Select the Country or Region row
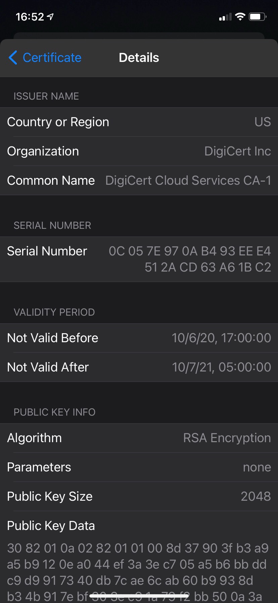Image resolution: width=278 pixels, height=603 pixels. click(x=139, y=122)
